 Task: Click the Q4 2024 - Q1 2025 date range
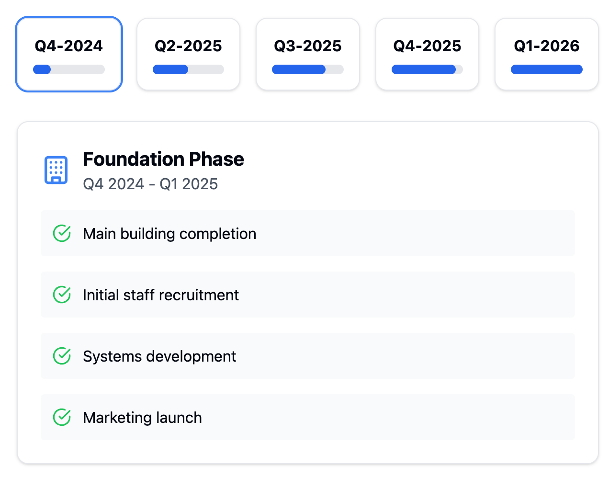click(x=150, y=184)
